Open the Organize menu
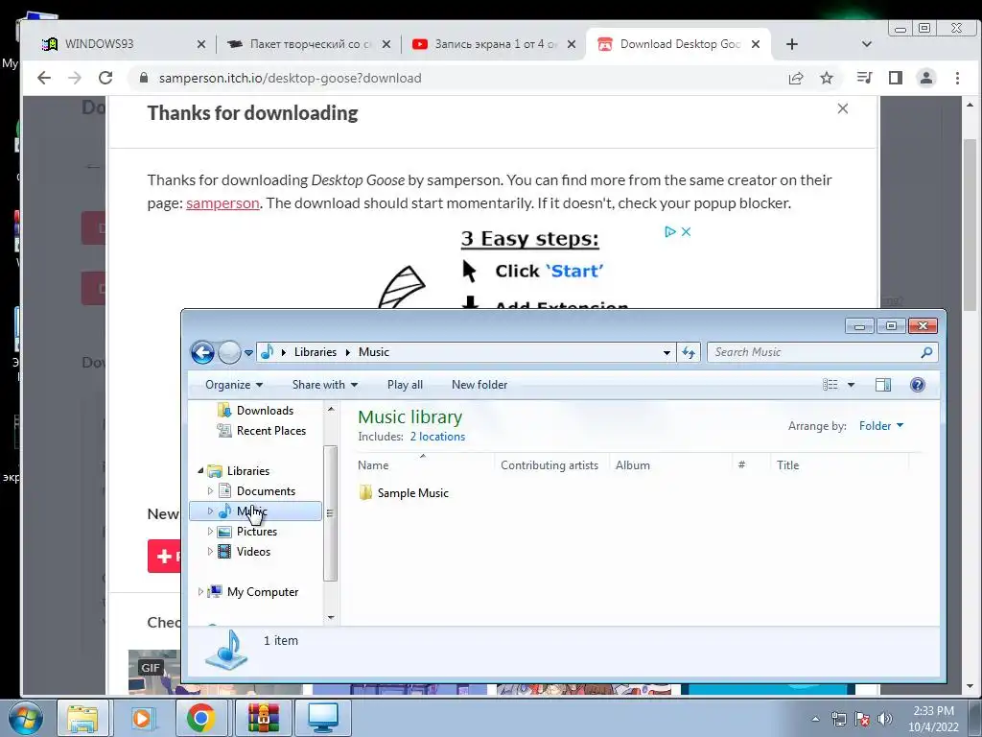The width and height of the screenshot is (982, 737). (x=234, y=385)
